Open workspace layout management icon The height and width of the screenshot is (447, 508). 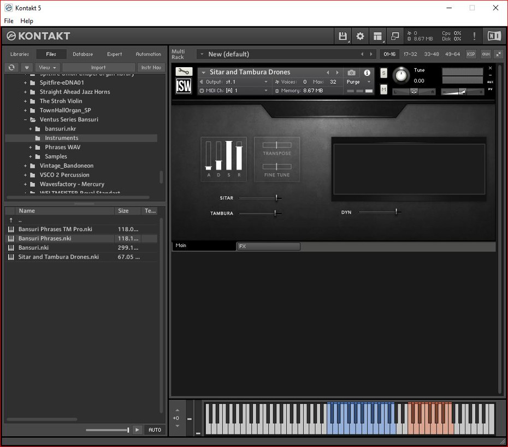point(377,36)
